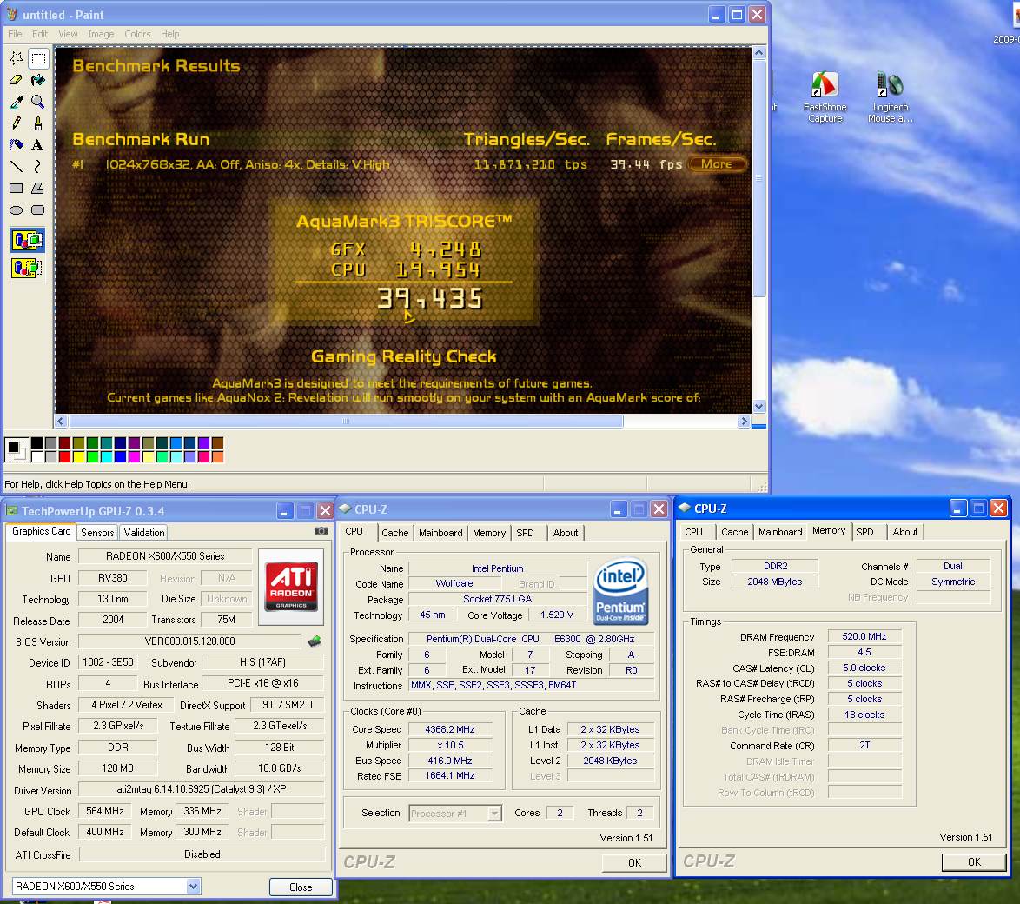Open Mainboard tab in right CPU-Z window
The image size is (1020, 904).
tap(780, 532)
